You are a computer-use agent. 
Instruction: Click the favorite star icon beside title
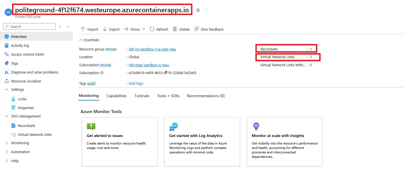click(198, 10)
